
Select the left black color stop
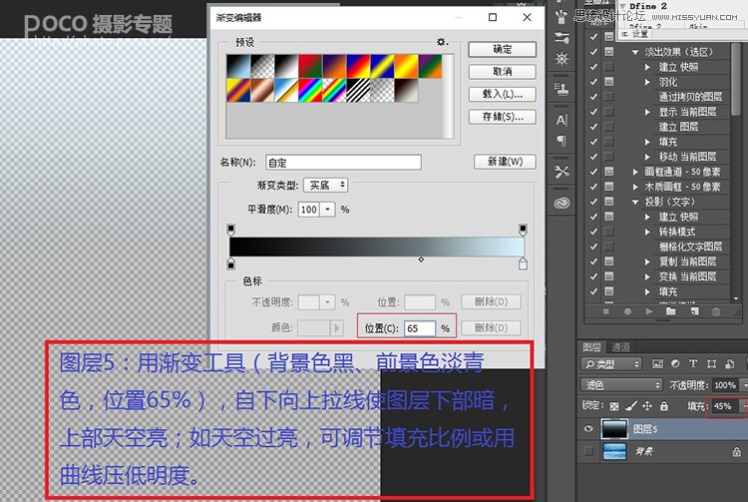(x=231, y=263)
